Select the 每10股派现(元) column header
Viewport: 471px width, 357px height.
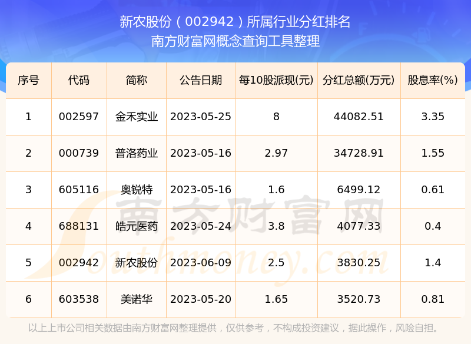pyautogui.click(x=276, y=80)
